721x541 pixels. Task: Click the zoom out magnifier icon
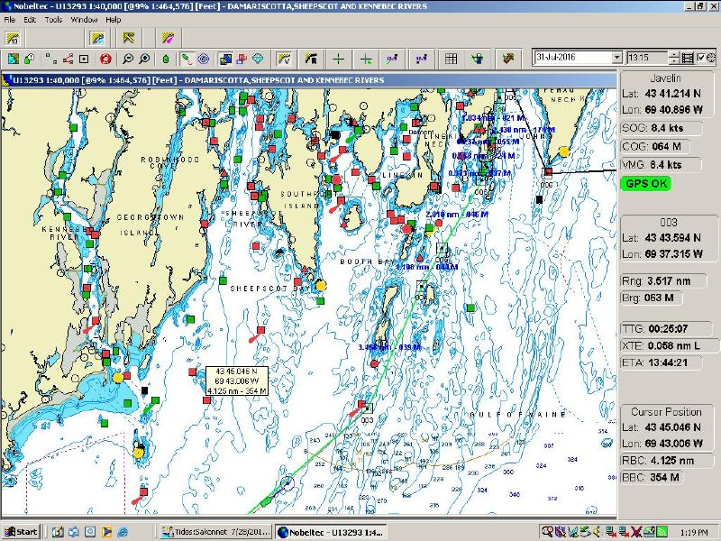128,59
